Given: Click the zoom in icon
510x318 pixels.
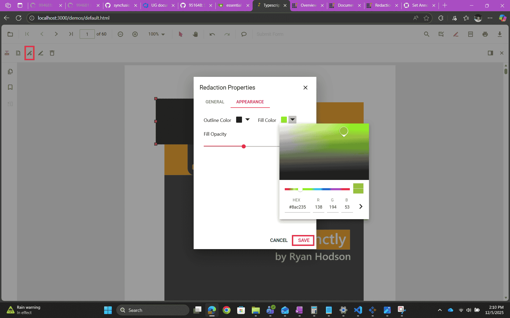Looking at the screenshot, I should (135, 34).
